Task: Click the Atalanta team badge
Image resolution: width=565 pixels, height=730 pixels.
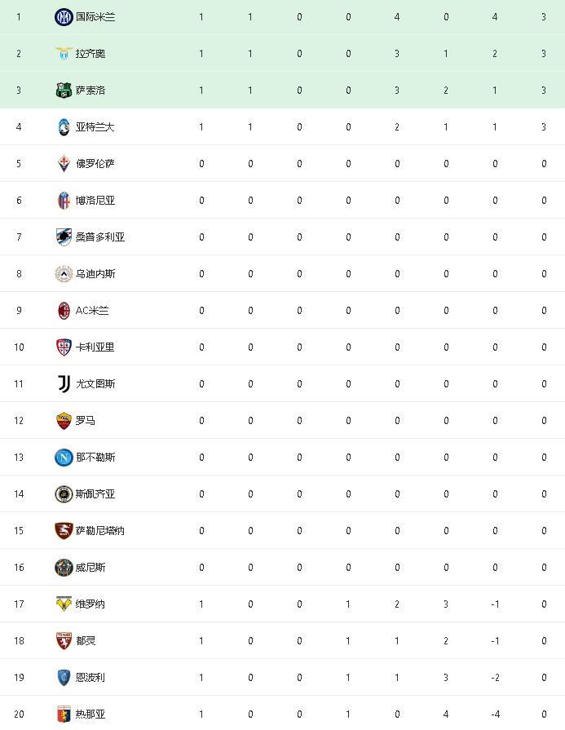Action: point(64,127)
